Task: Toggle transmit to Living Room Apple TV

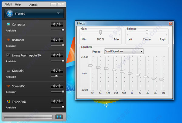Action: [x=57, y=55]
